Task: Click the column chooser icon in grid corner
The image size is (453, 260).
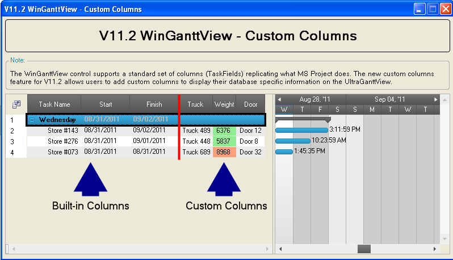Action: click(16, 104)
